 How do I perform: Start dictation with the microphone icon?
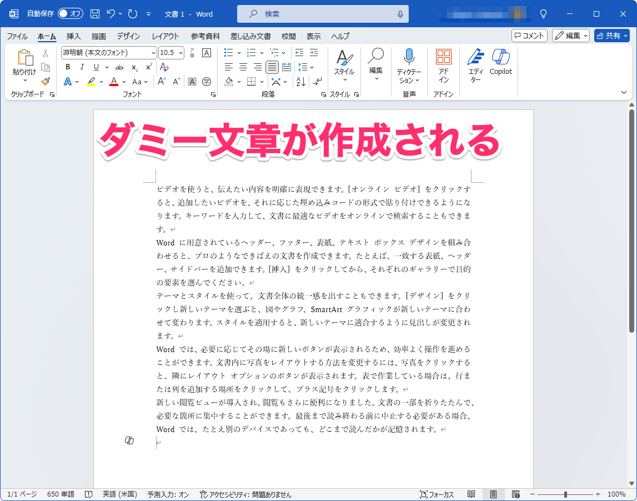[x=409, y=62]
